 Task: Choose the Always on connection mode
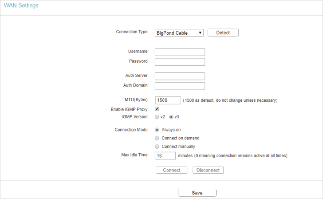tap(157, 130)
